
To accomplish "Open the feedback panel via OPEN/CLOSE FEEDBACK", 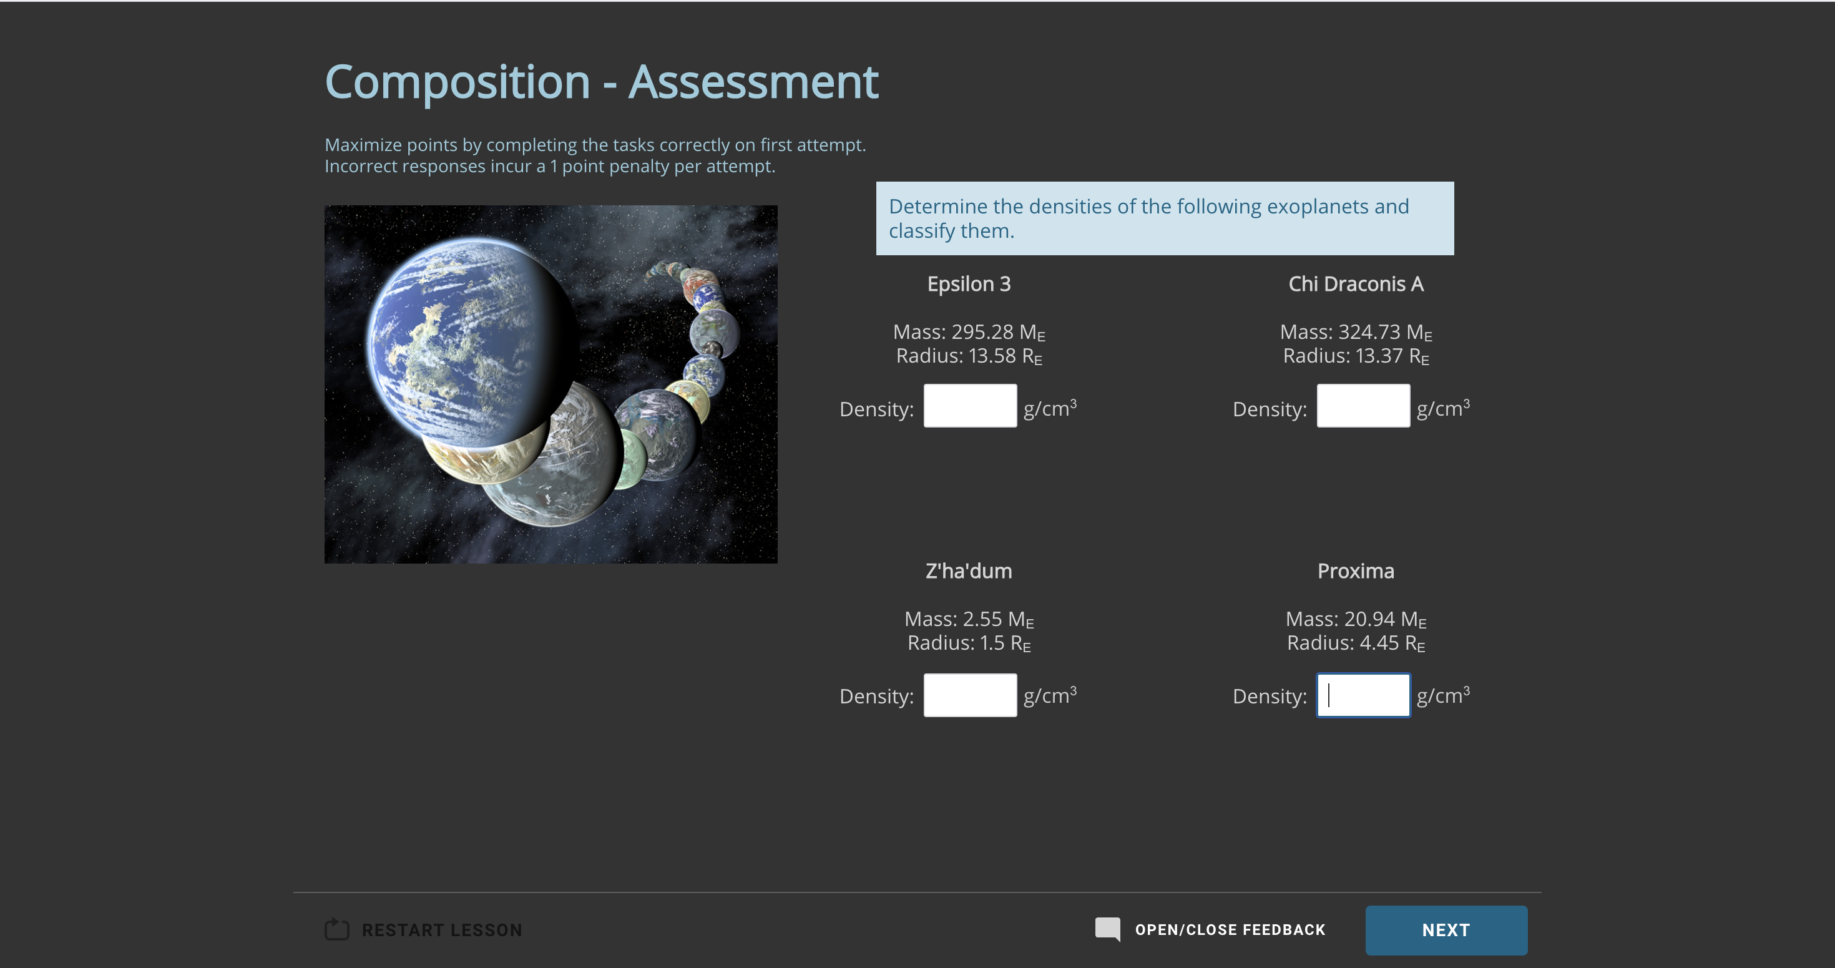I will (1229, 929).
